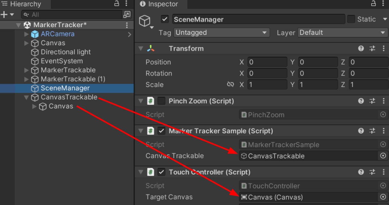This screenshot has width=389, height=205.
Task: Open Transform component presets
Action: [x=373, y=48]
